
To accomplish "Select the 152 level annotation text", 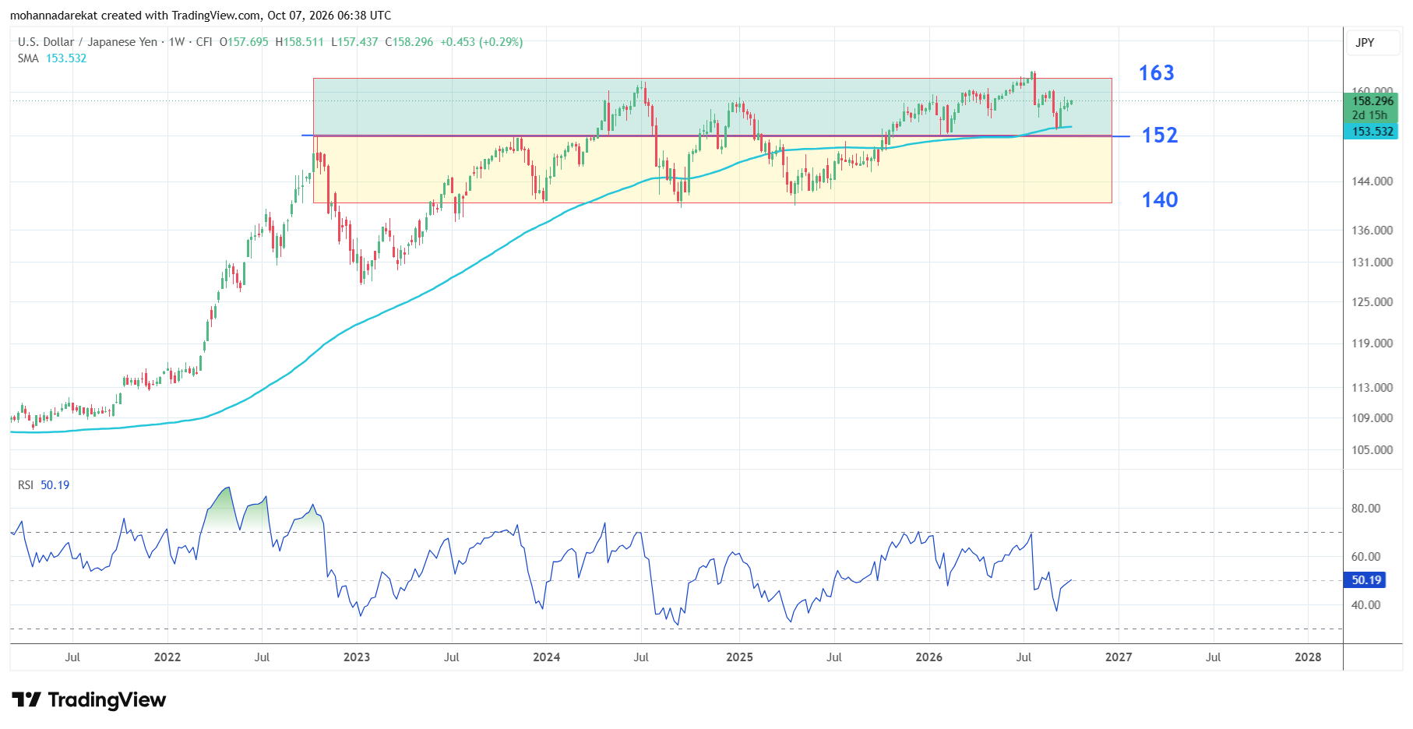I will [x=1160, y=136].
